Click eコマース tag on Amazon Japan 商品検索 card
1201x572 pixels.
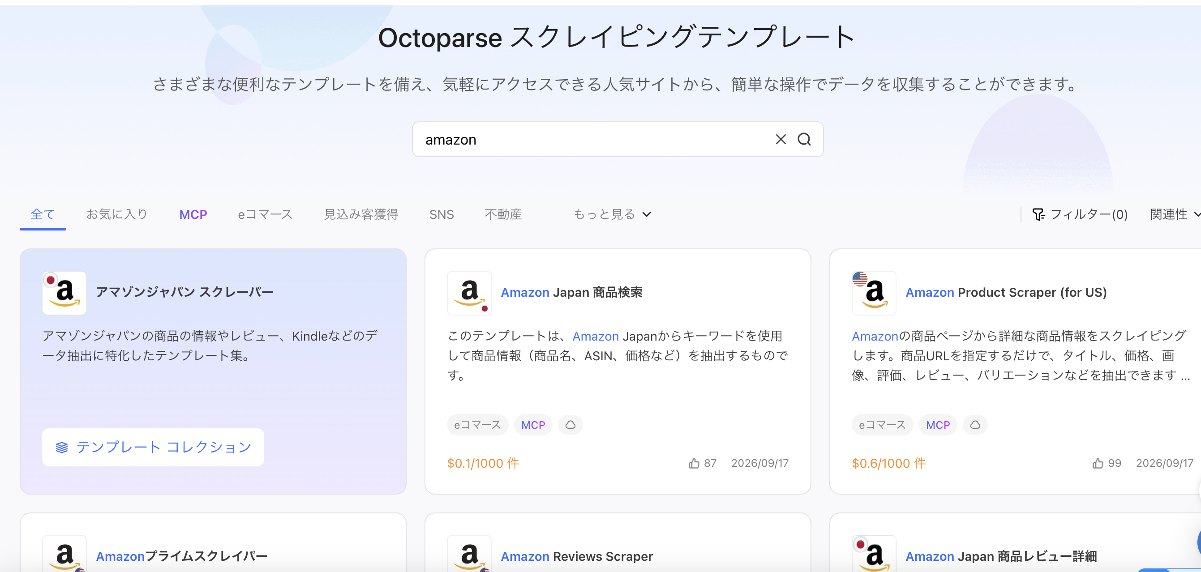(477, 425)
